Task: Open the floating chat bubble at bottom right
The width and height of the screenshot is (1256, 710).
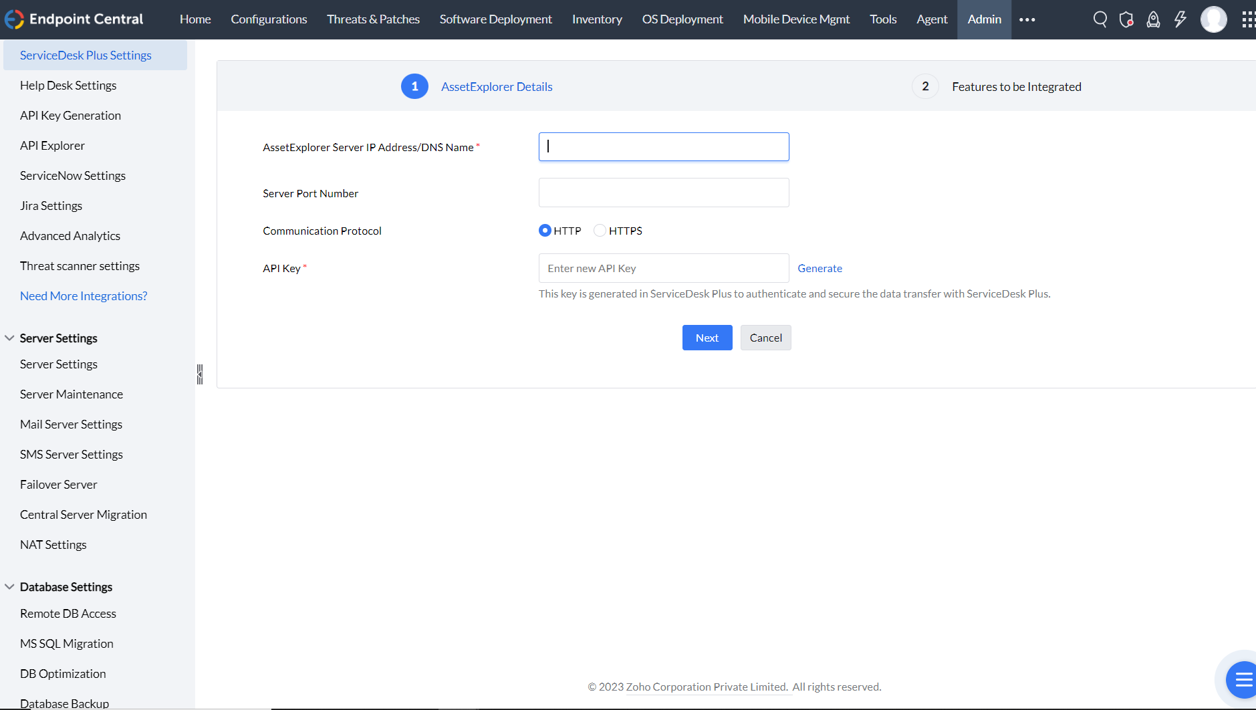Action: pyautogui.click(x=1241, y=680)
